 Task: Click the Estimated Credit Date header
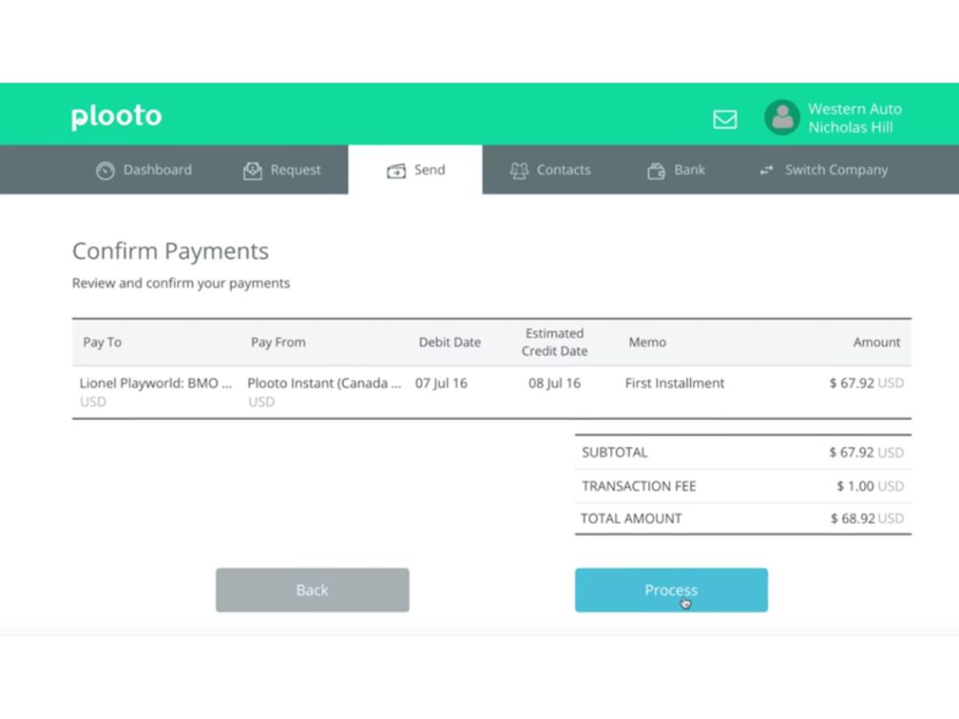(x=555, y=343)
